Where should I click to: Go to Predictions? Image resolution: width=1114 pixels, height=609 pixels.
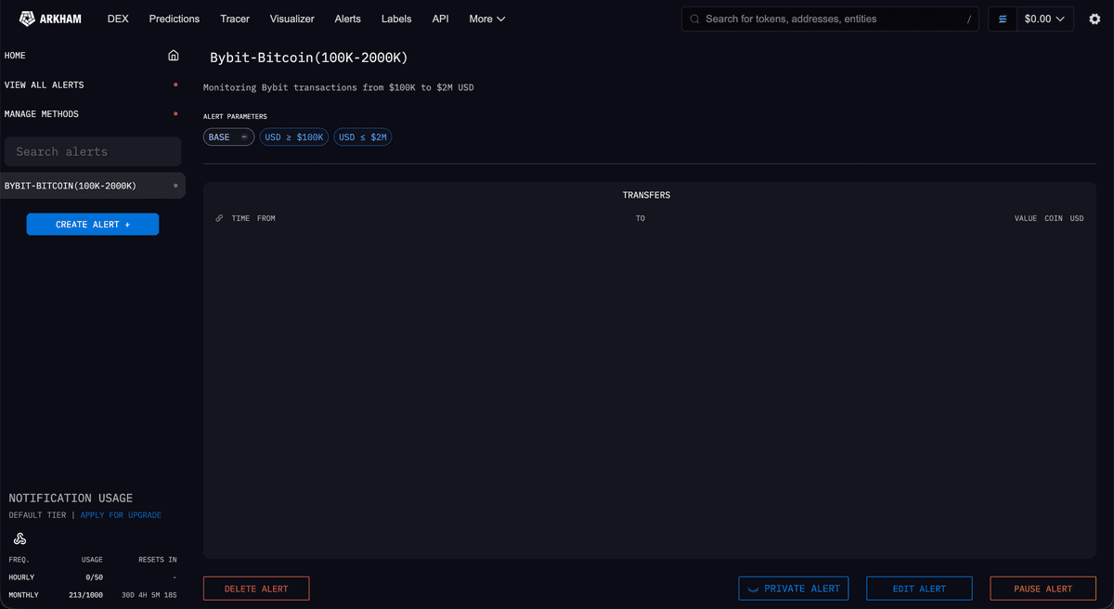pos(175,19)
